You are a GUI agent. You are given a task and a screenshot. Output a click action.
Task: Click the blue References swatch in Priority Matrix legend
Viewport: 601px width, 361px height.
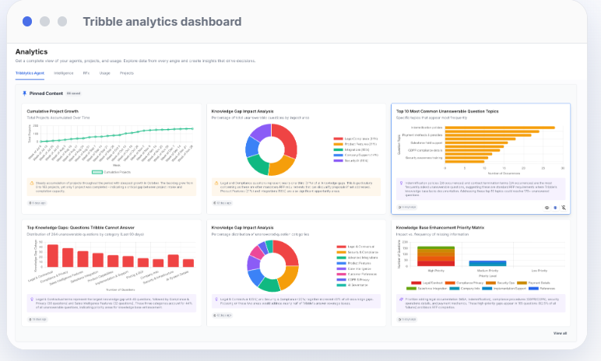tap(533, 288)
